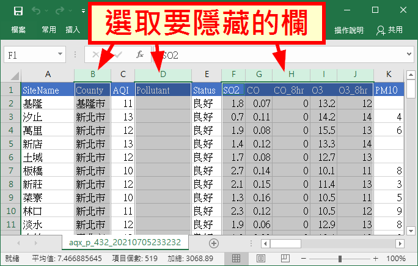Expand the formula bar with the chevron
The height and width of the screenshot is (266, 418).
(409, 54)
